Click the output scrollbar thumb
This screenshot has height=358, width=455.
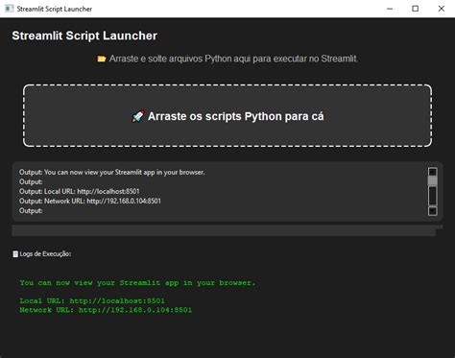pos(433,181)
